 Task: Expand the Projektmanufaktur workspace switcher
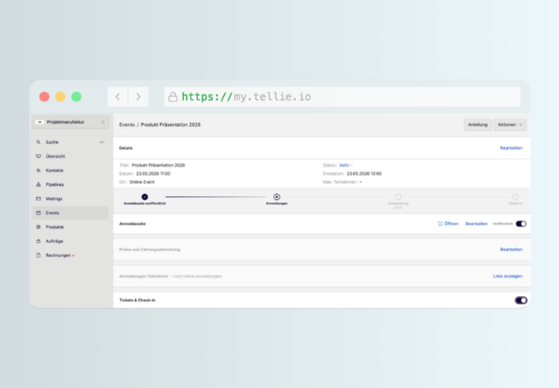point(70,122)
